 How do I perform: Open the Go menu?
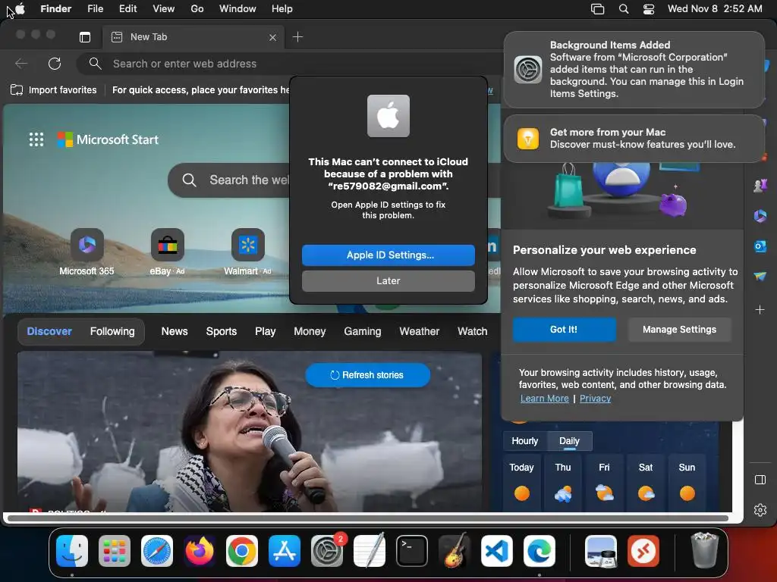point(197,9)
